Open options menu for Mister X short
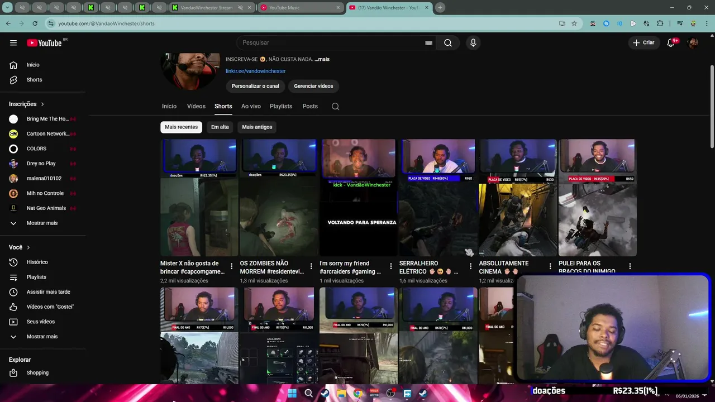 pos(232,266)
